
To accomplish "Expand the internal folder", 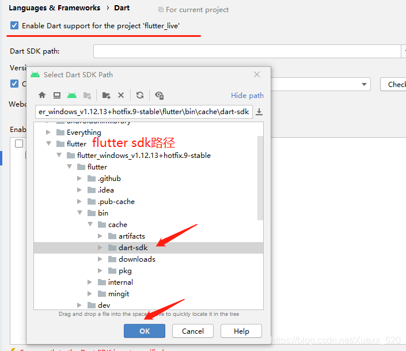I will click(90, 282).
